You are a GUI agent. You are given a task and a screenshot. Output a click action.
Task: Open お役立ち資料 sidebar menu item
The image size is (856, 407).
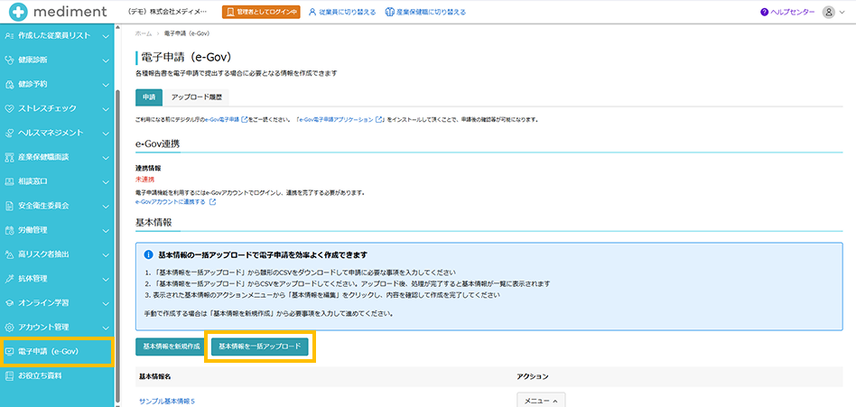pyautogui.click(x=57, y=375)
